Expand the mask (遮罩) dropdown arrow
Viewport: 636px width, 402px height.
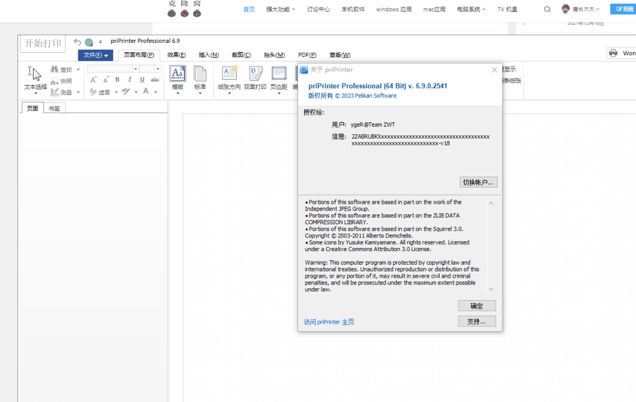[116, 93]
